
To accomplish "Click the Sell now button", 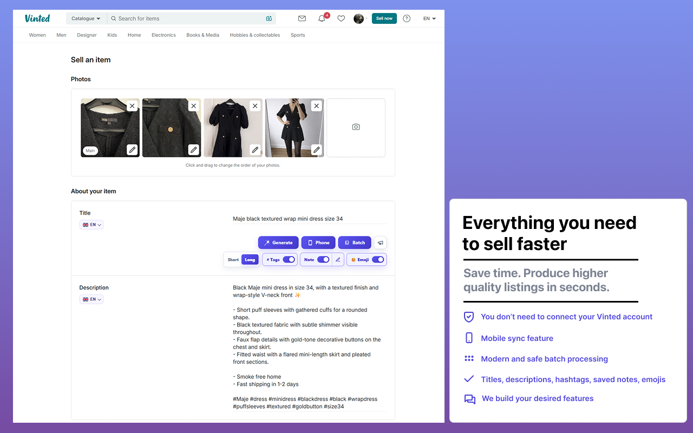I will (x=384, y=18).
